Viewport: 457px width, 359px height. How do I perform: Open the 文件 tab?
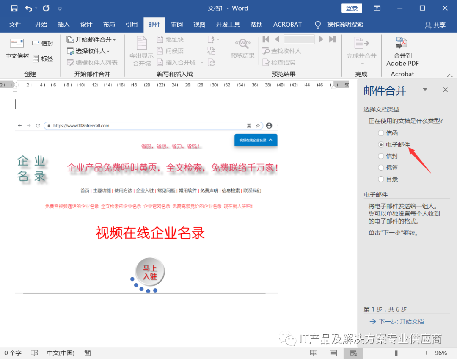click(x=15, y=25)
